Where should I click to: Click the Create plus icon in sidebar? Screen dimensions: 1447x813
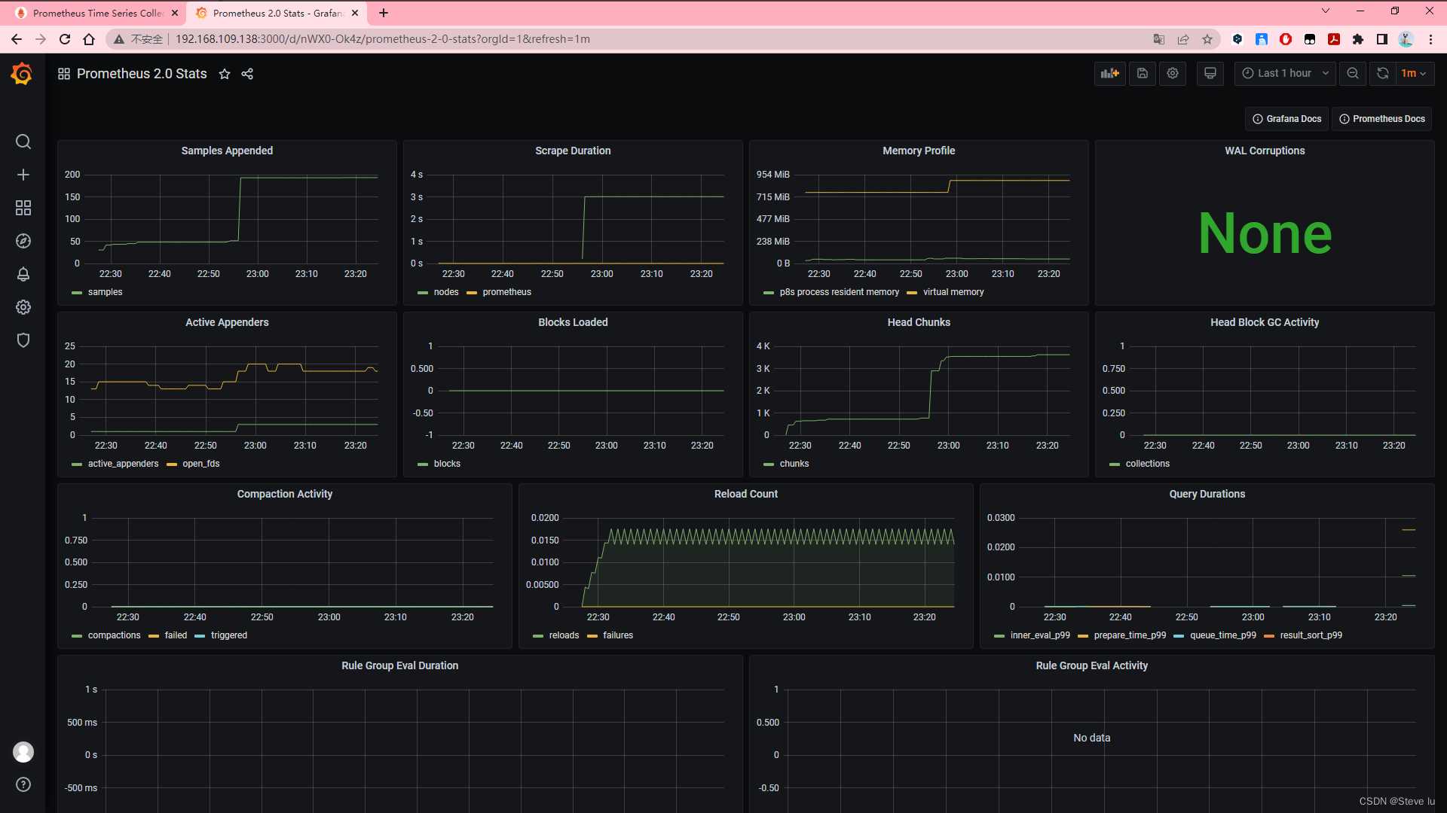point(23,175)
